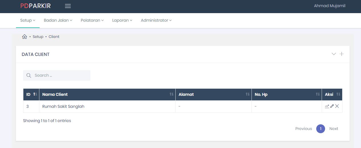Delete Rumah Sakit Sanglah with X icon

click(x=337, y=106)
